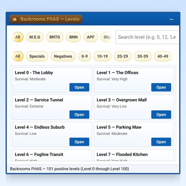
Task: Filter by BNTG group
Action: [x=55, y=37]
